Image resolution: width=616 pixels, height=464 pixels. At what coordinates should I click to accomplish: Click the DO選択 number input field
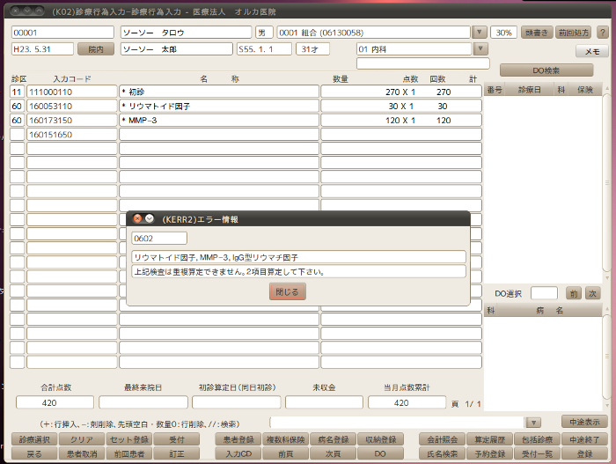(x=544, y=293)
